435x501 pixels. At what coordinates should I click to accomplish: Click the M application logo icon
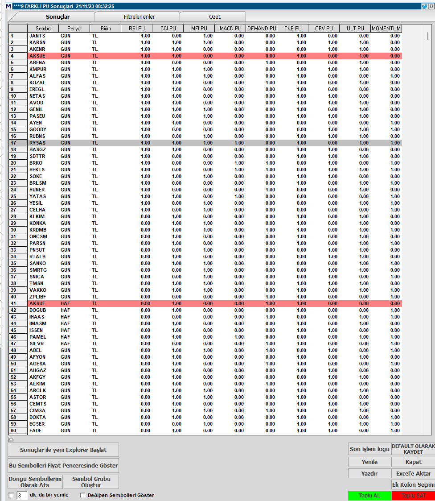pyautogui.click(x=8, y=6)
